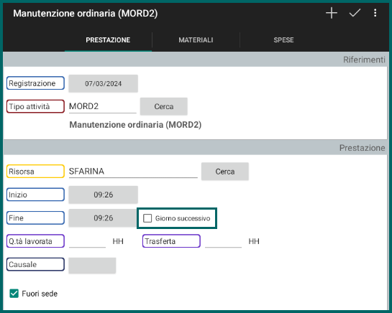Viewport: 392px width, 313px height.
Task: Open the SPESE tab
Action: (x=283, y=40)
